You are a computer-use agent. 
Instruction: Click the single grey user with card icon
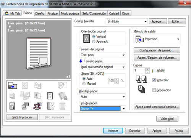25,106
